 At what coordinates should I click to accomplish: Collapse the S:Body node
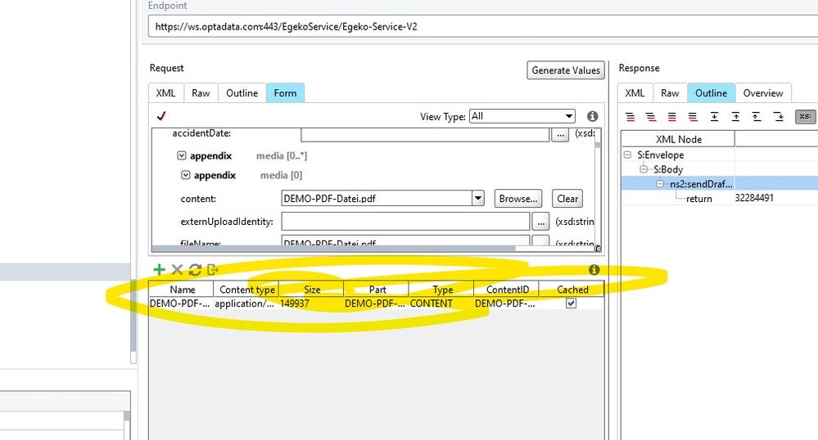point(644,169)
